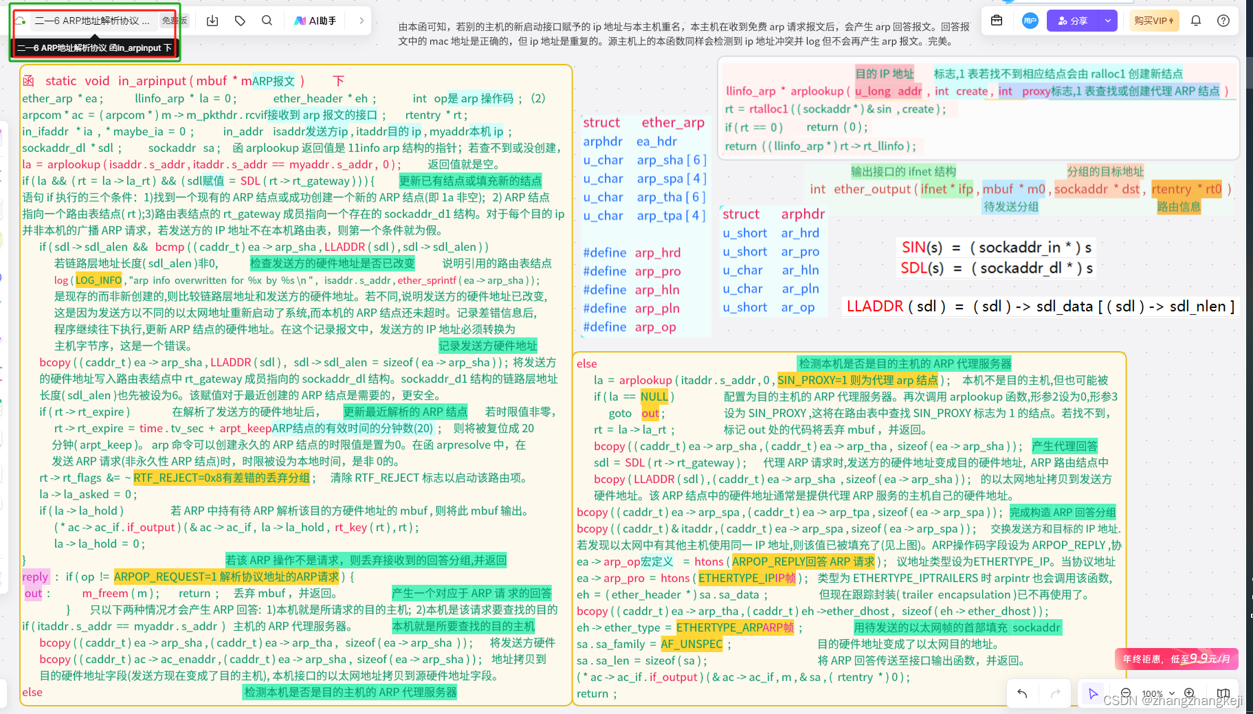Viewport: 1253px width, 714px height.
Task: Click the LLADDR(sdl) macro definition line
Action: tap(1041, 306)
